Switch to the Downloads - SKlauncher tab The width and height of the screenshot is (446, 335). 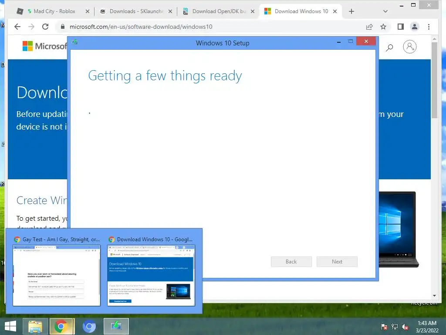[136, 11]
